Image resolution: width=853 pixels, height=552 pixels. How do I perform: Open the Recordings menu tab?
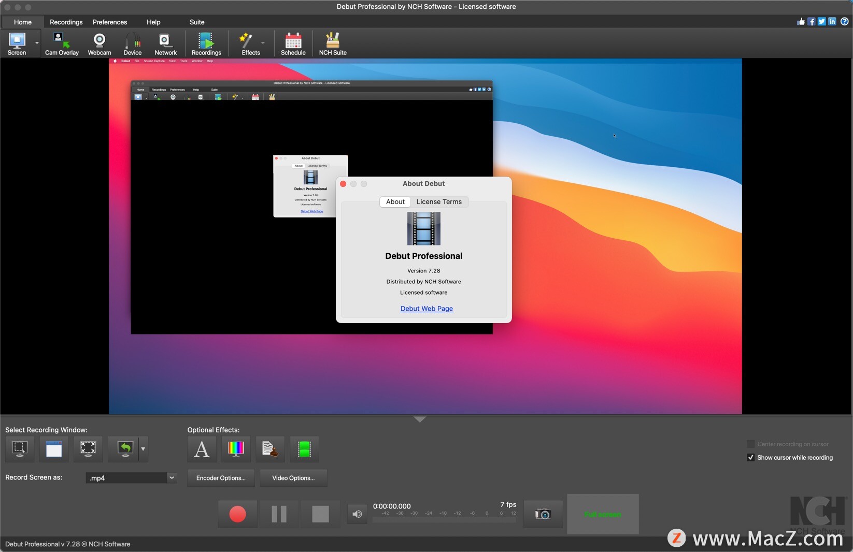(x=66, y=22)
